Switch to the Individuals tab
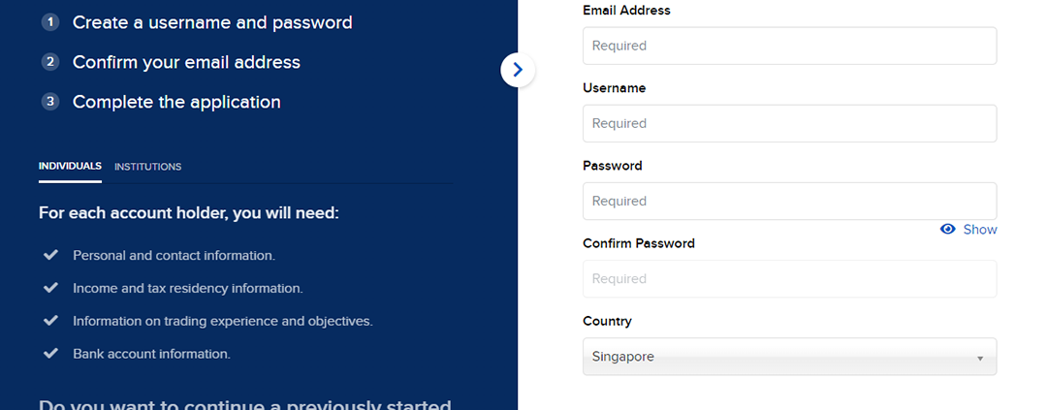This screenshot has width=1047, height=410. point(70,166)
